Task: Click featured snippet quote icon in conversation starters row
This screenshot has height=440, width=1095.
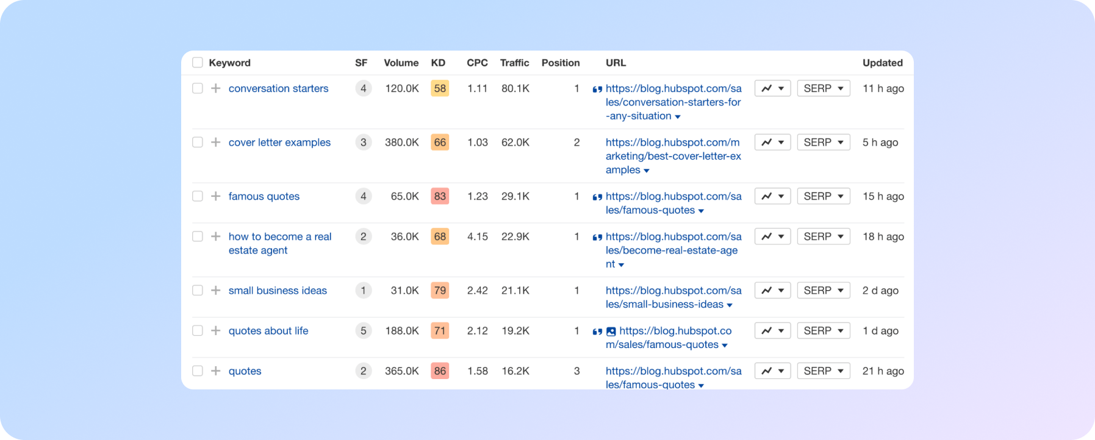Action: tap(597, 89)
